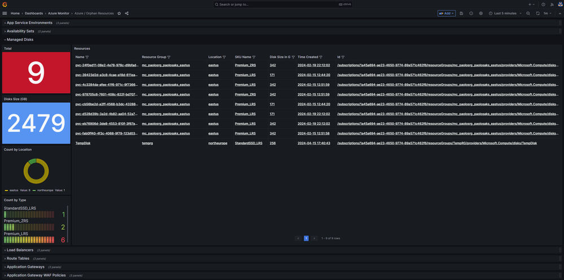Image resolution: width=564 pixels, height=280 pixels.
Task: Expand the App Service Environments row
Action: tap(29, 23)
